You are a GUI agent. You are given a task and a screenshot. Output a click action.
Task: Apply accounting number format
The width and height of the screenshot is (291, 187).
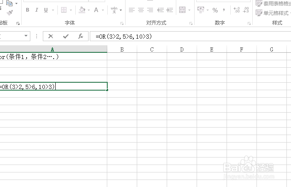coord(201,10)
